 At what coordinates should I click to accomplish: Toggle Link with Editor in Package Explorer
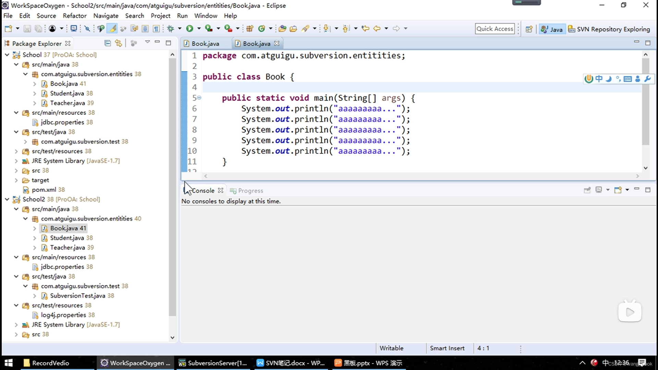[118, 43]
